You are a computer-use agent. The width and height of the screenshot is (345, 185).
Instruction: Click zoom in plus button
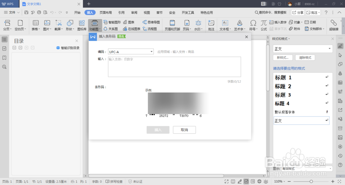click(333, 181)
